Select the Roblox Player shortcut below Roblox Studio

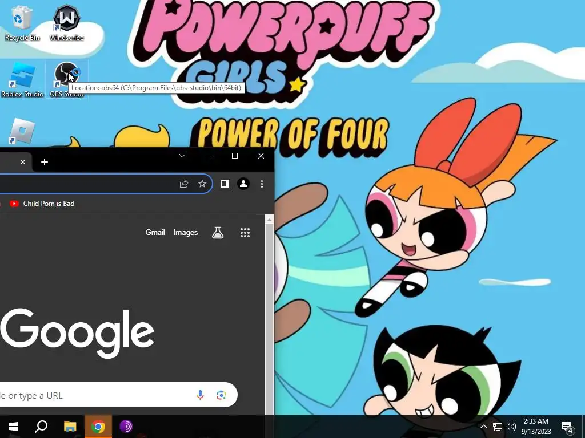[x=22, y=132]
